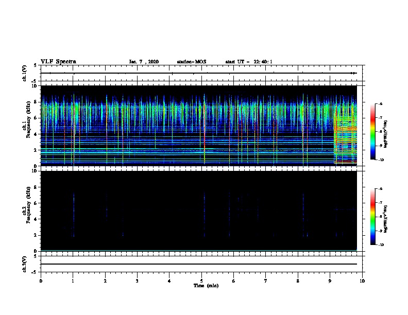Image resolution: width=408 pixels, height=315 pixels.
Task: Click the "8" kHz tick on ch.1 frequency axis
Action: (x=36, y=102)
